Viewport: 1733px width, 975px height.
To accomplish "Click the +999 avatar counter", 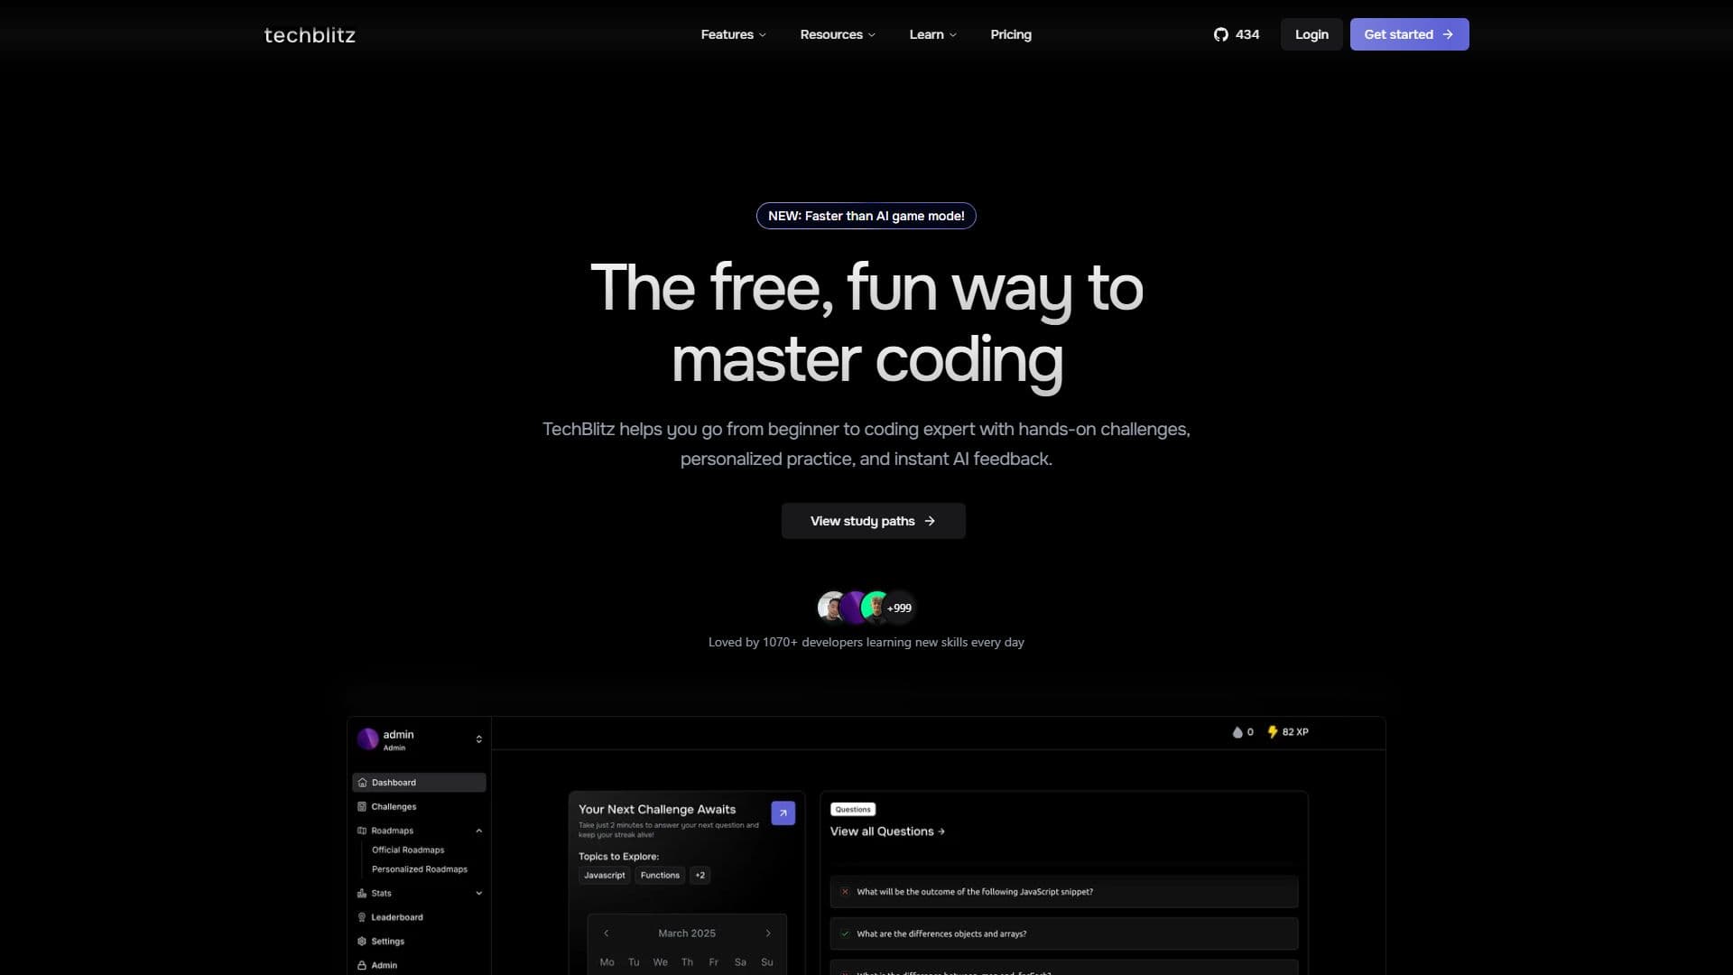I will pyautogui.click(x=899, y=608).
